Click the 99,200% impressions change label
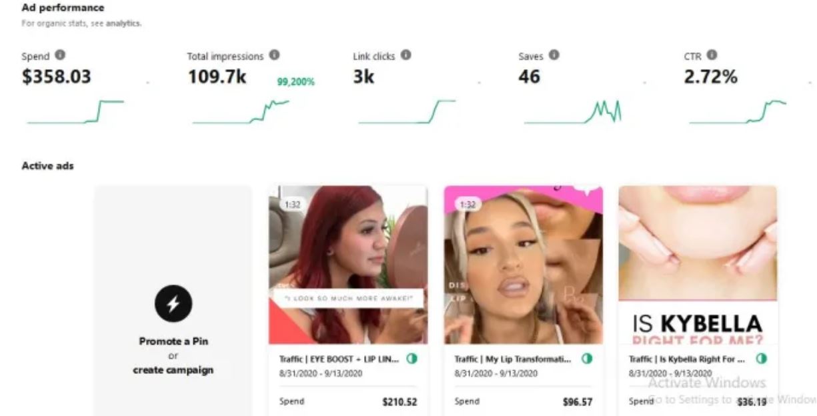 coord(295,82)
